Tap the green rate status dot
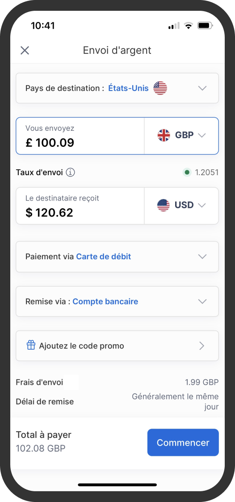The image size is (235, 502). (187, 172)
